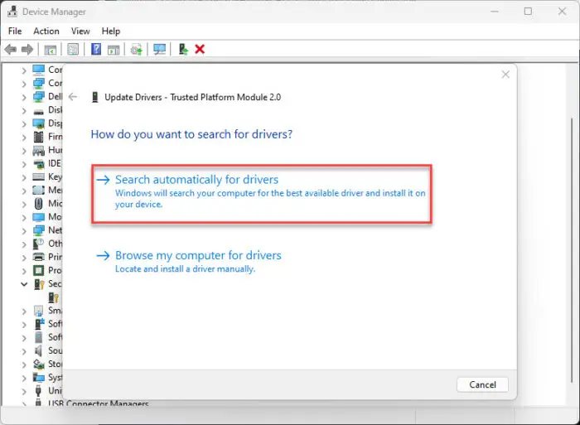This screenshot has height=425, width=580.
Task: Expand the Network adapters category
Action: pos(24,230)
